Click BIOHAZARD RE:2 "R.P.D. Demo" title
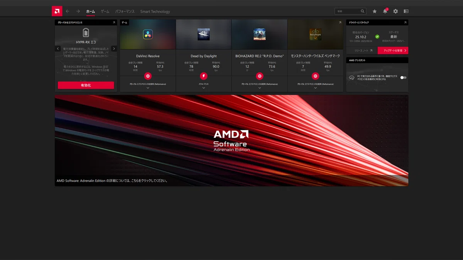The image size is (463, 260). coord(260,56)
